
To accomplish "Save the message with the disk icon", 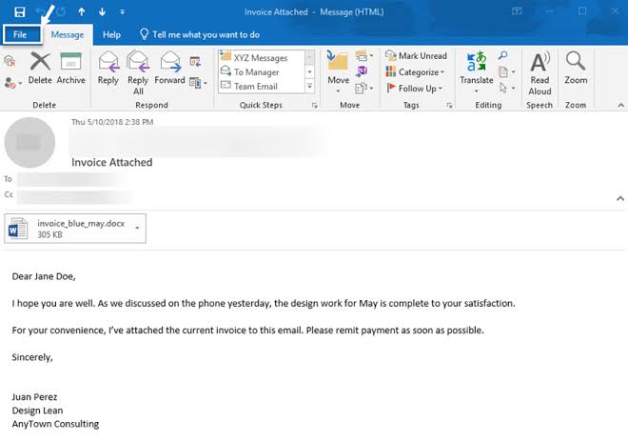I will pos(19,11).
